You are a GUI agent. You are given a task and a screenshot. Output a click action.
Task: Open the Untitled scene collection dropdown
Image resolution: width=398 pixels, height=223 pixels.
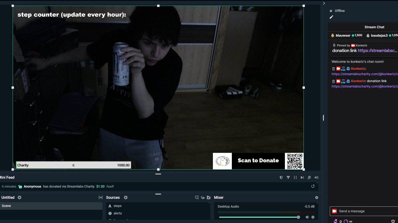coord(8,198)
